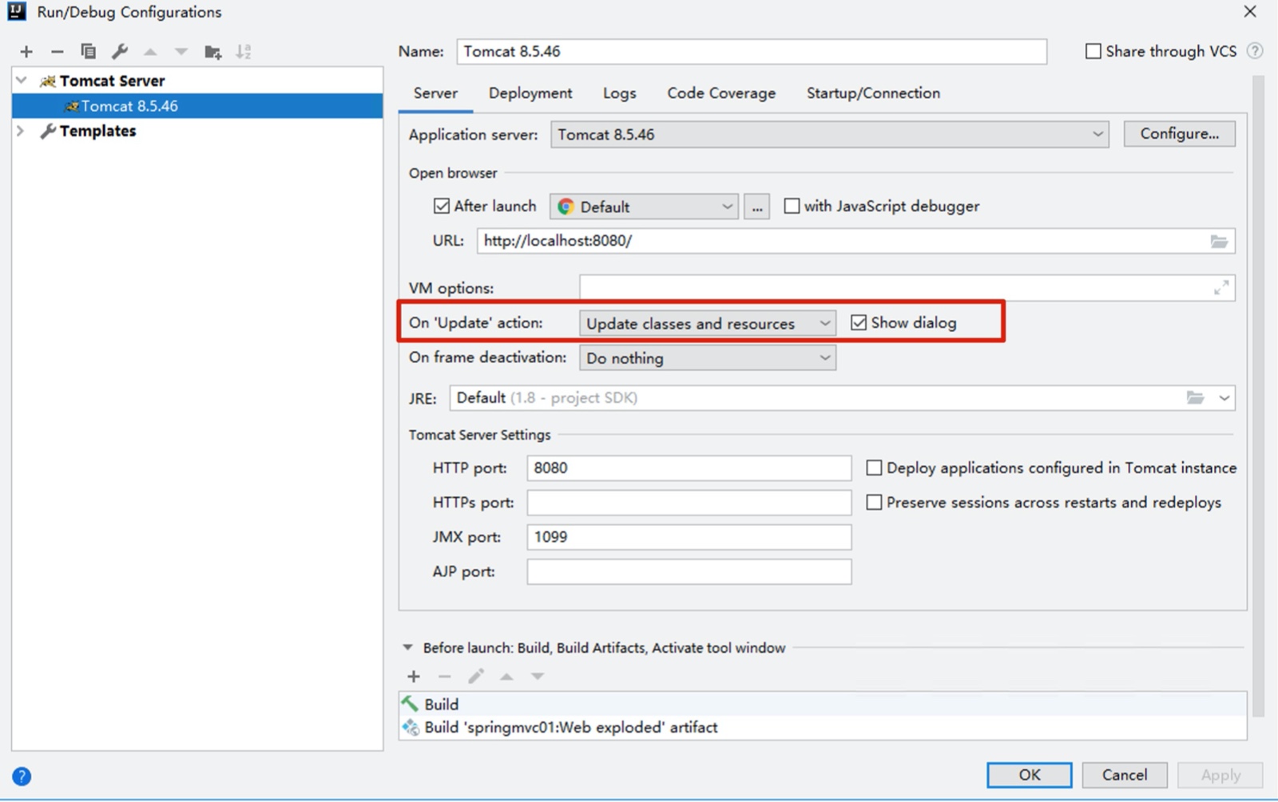Open the On frame deactivation dropdown

[708, 358]
